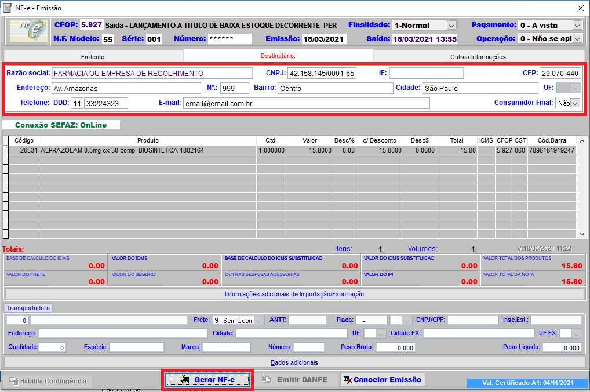The width and height of the screenshot is (590, 392).
Task: Click the Produto column header
Action: pos(148,140)
